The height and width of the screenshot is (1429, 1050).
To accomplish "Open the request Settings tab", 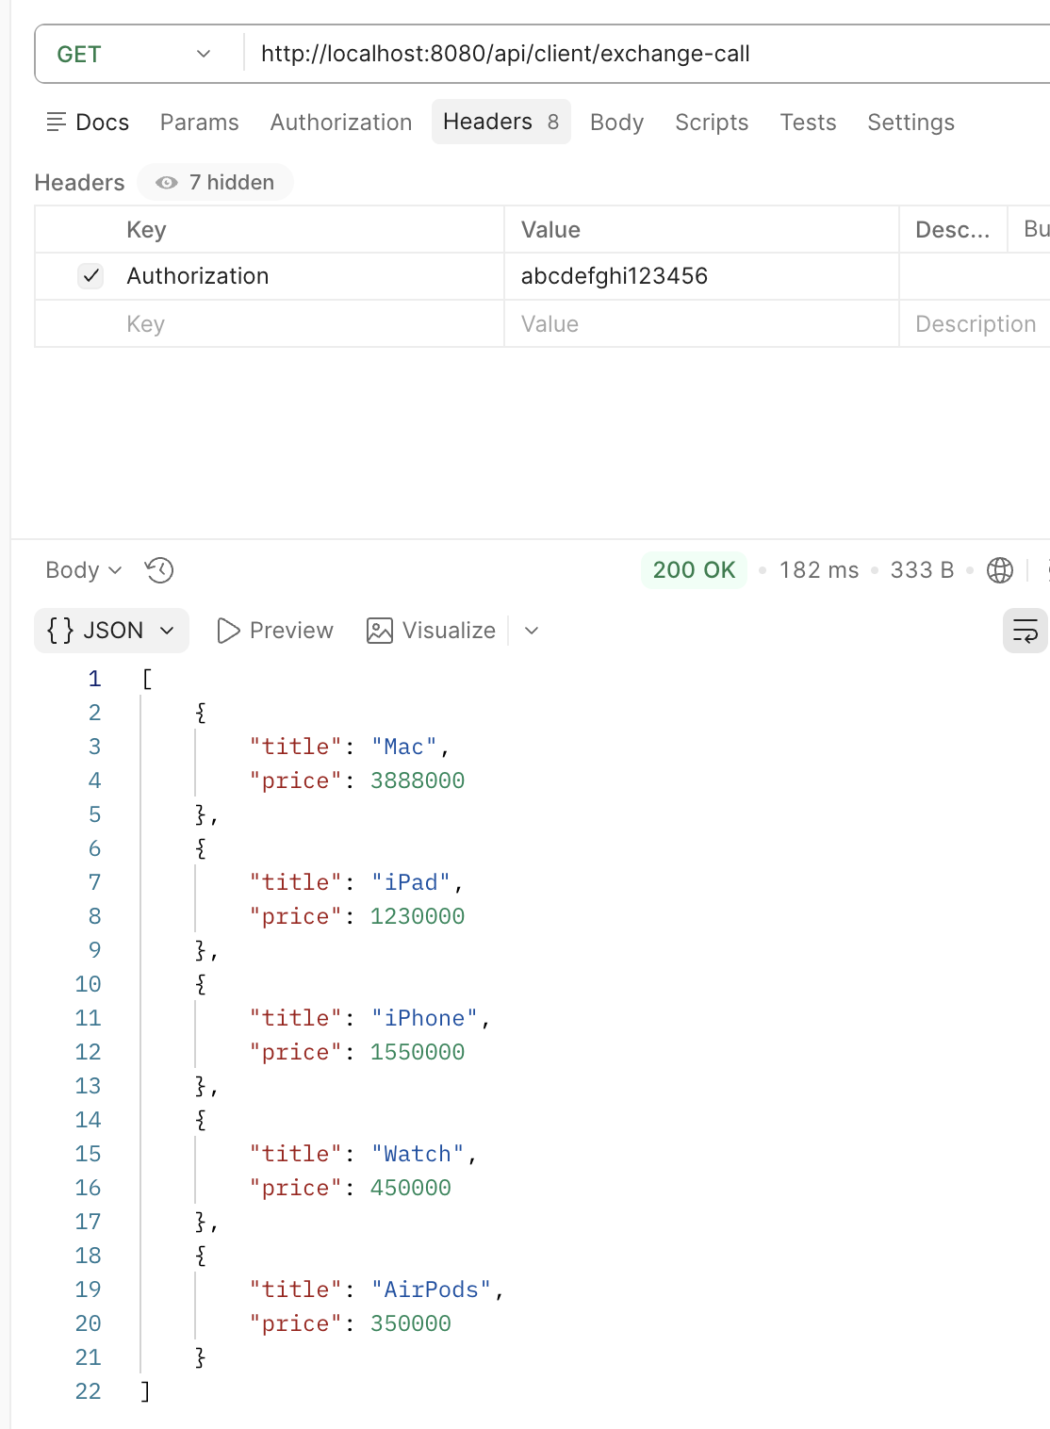I will [x=911, y=123].
